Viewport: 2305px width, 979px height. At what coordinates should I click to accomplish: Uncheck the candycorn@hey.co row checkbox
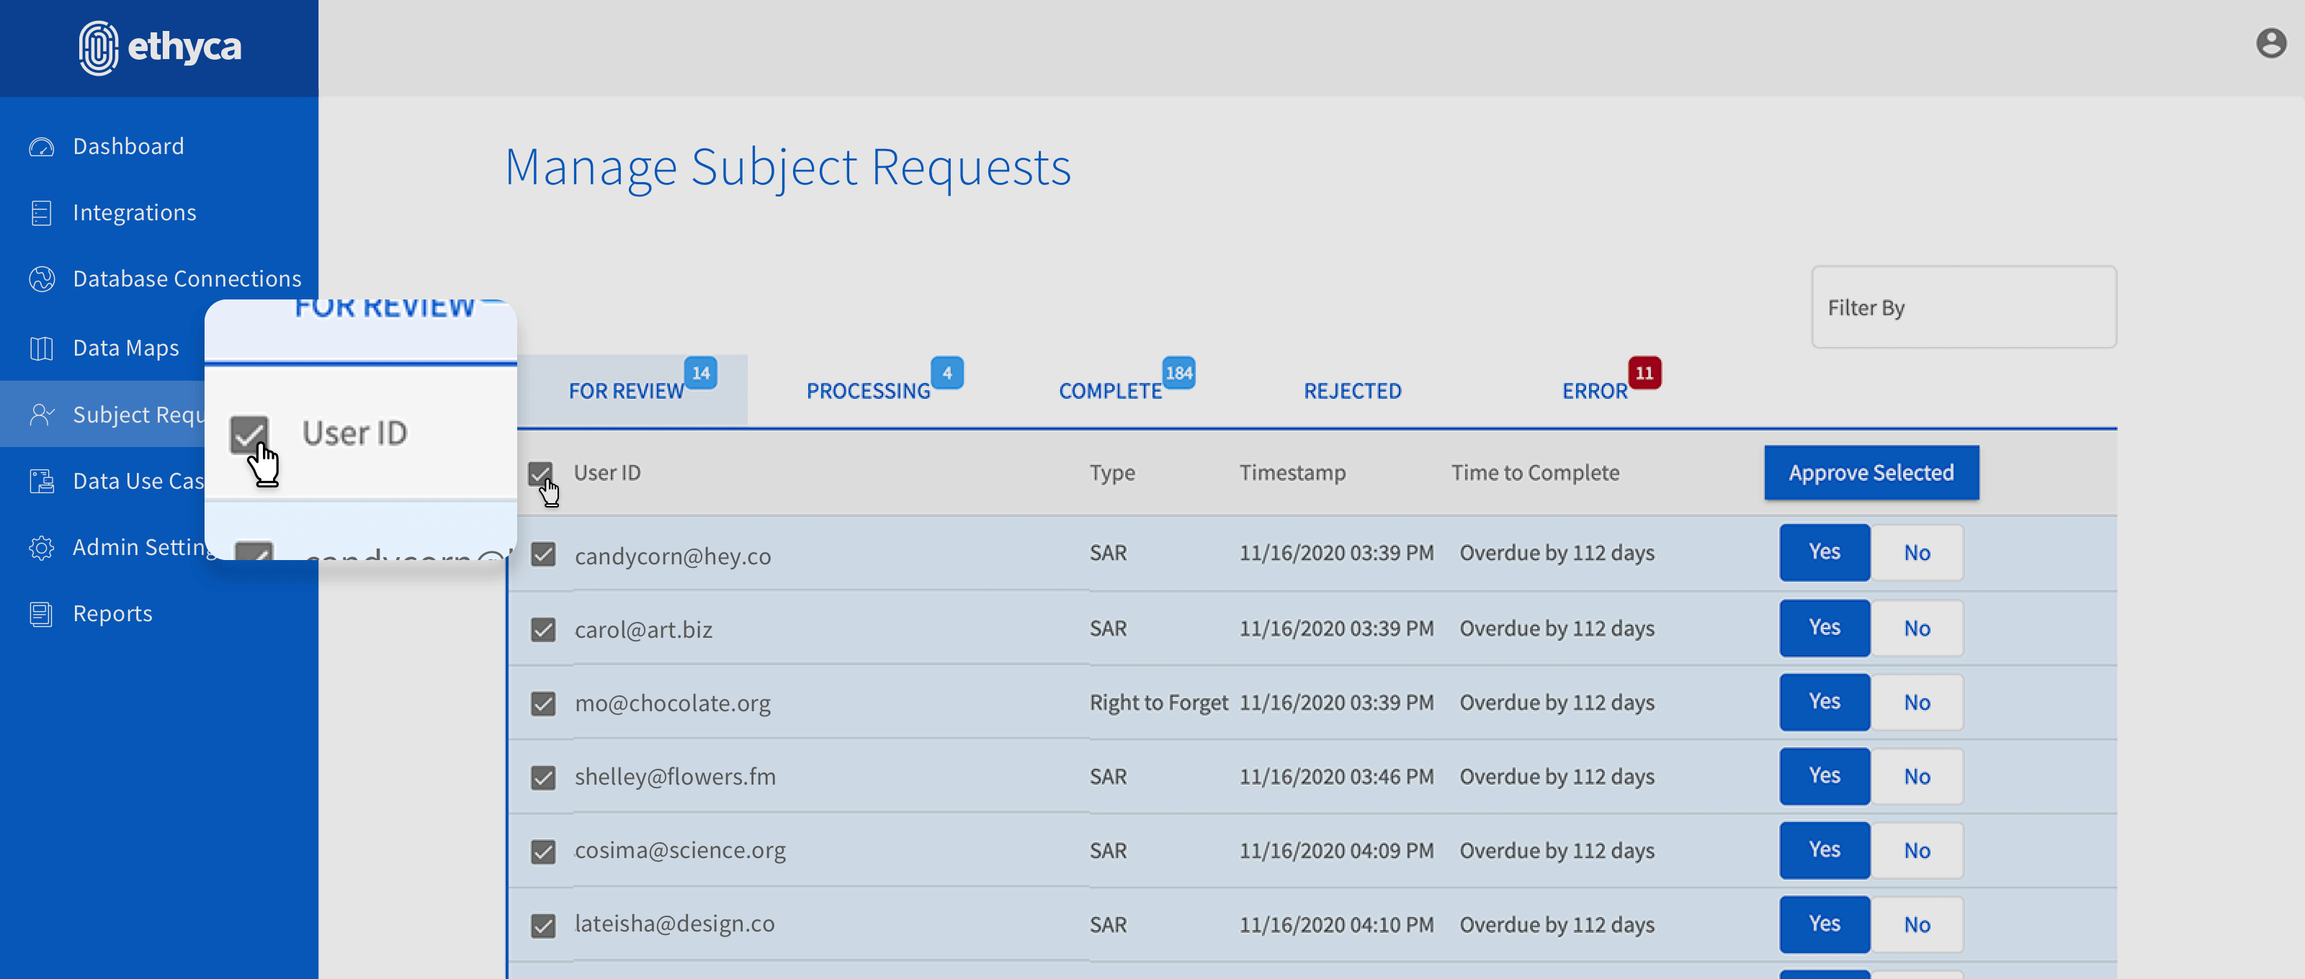[543, 554]
